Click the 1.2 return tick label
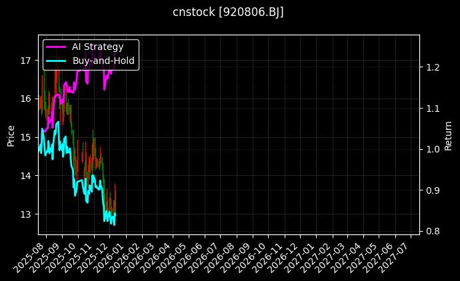The height and width of the screenshot is (281, 460). (432, 67)
